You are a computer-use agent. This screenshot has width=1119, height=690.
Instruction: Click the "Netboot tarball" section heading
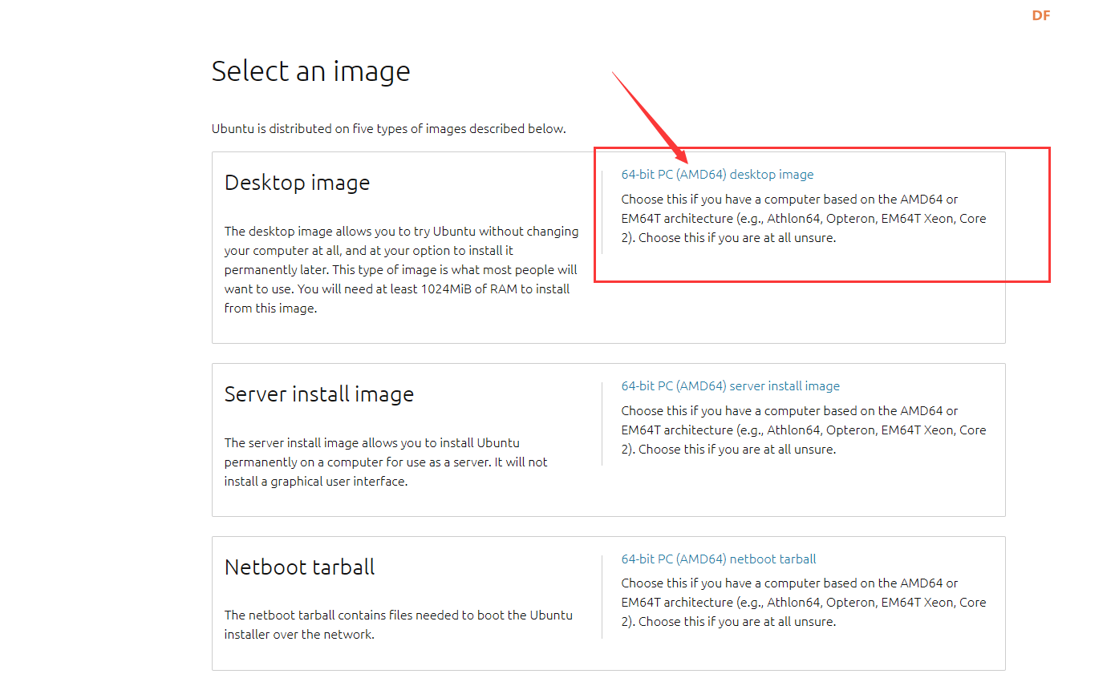tap(299, 567)
